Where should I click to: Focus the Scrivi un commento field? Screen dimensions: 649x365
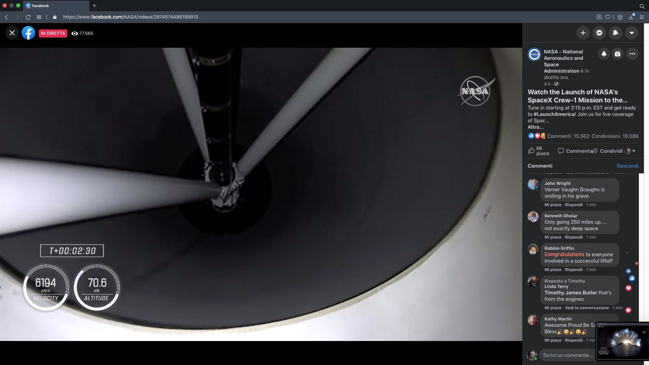(x=568, y=355)
